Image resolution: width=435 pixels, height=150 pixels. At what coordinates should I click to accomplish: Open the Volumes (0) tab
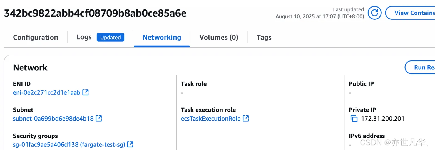[219, 37]
